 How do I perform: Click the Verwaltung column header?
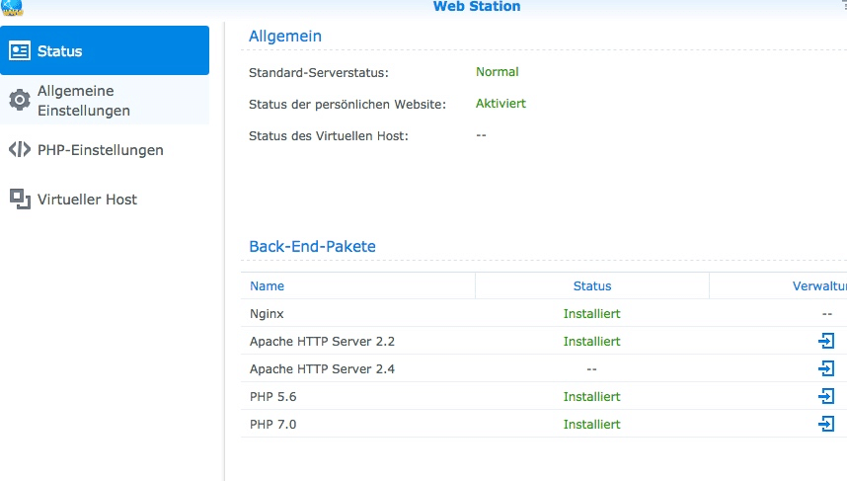(818, 286)
